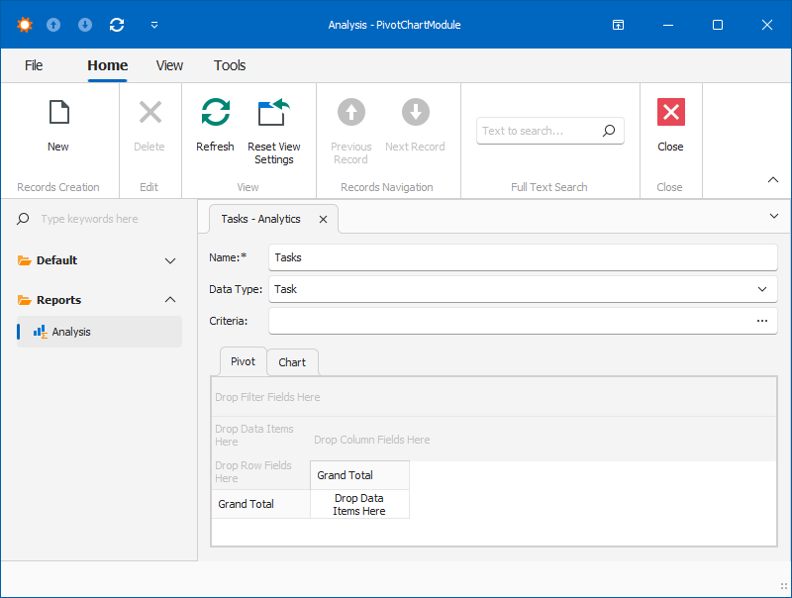This screenshot has height=598, width=792.
Task: Click the New record icon
Action: pos(57,112)
